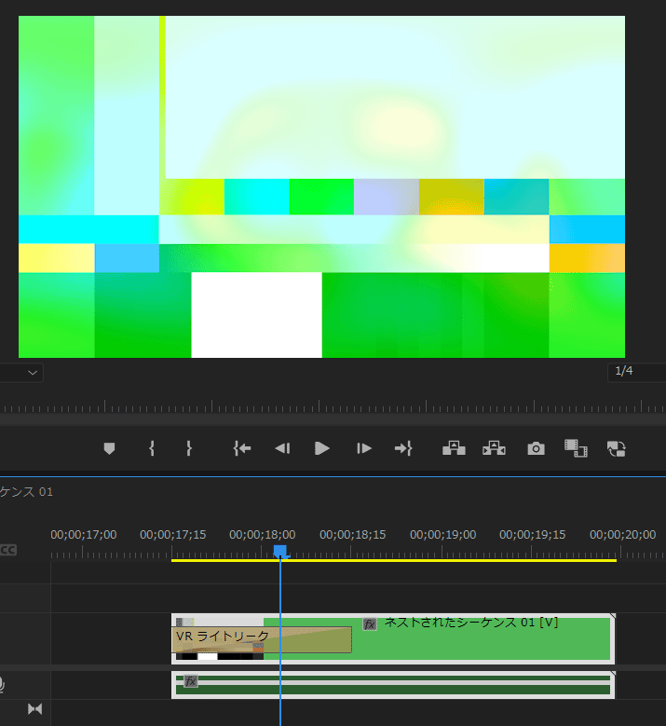The width and height of the screenshot is (666, 726).
Task: Select the VR ライトリーク transition clip
Action: click(x=262, y=639)
